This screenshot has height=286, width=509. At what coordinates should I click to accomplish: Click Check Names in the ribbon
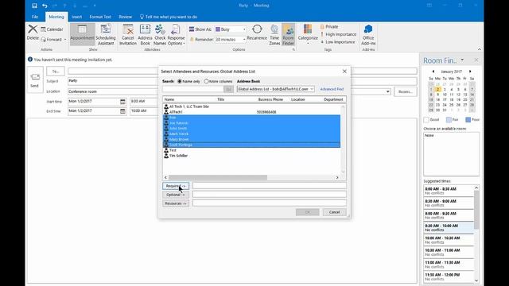click(x=160, y=34)
